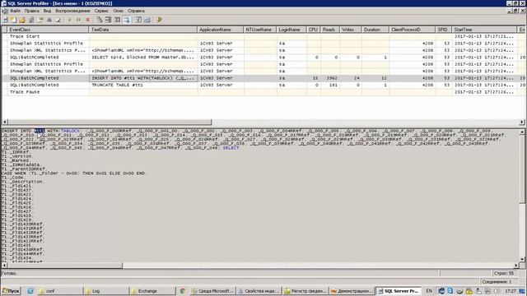Select the TRUNCATE TABLE #tt1 batch row
This screenshot has width=527, height=296.
coord(263,85)
